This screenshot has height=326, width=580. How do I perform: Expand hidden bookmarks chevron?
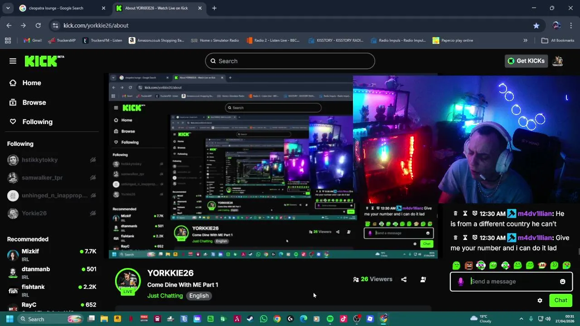pyautogui.click(x=525, y=40)
